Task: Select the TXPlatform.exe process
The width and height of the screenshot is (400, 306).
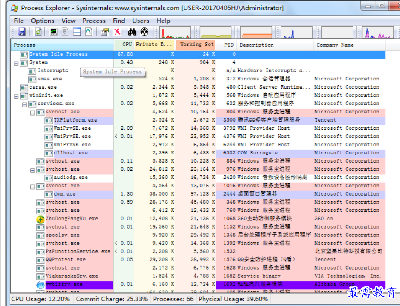Action: (198, 120)
